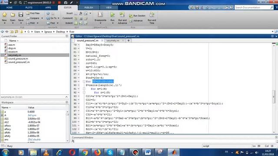Viewport: 278px width, 156px height.
Task: Click the Ignace folder in address path
Action: (x=48, y=32)
